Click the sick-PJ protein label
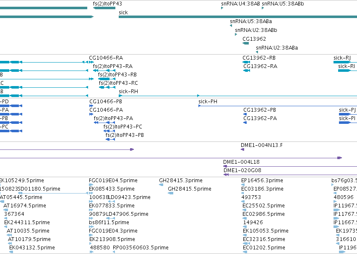Screen dimensions: 357x254 pyautogui.click(x=347, y=110)
